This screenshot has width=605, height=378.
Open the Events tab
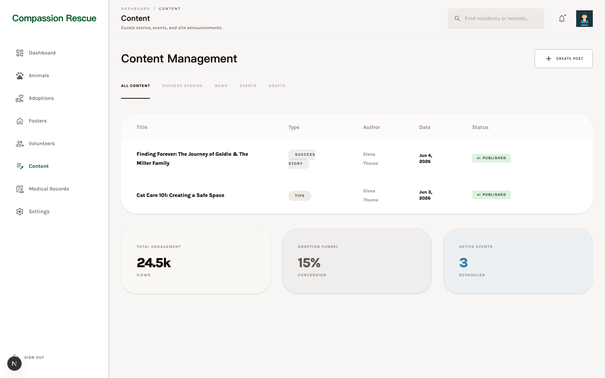click(x=248, y=86)
